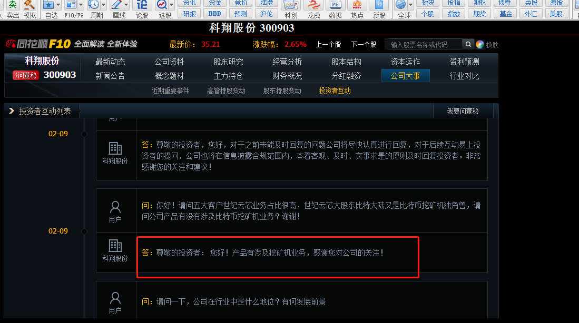The width and height of the screenshot is (579, 323).
Task: Click the 我要问董秘 button
Action: point(463,111)
